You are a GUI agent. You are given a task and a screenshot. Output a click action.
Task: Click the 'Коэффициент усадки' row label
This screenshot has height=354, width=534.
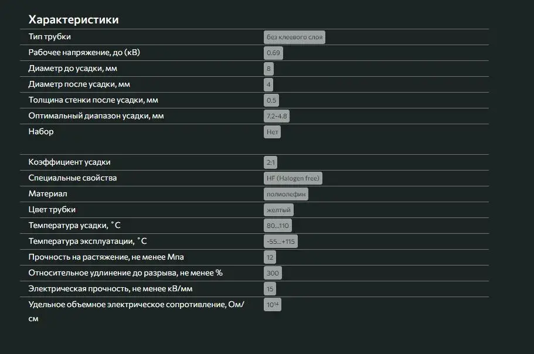click(x=69, y=162)
